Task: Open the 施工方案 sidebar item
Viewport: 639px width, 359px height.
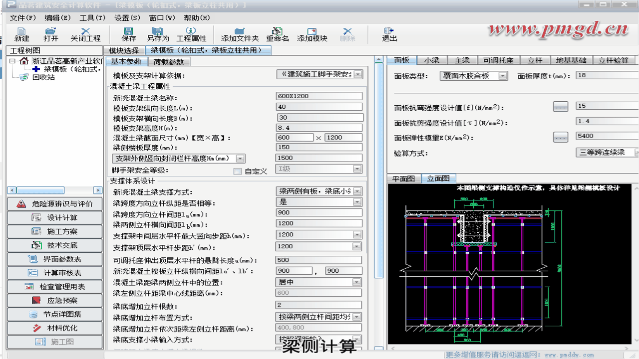Action: (x=55, y=231)
